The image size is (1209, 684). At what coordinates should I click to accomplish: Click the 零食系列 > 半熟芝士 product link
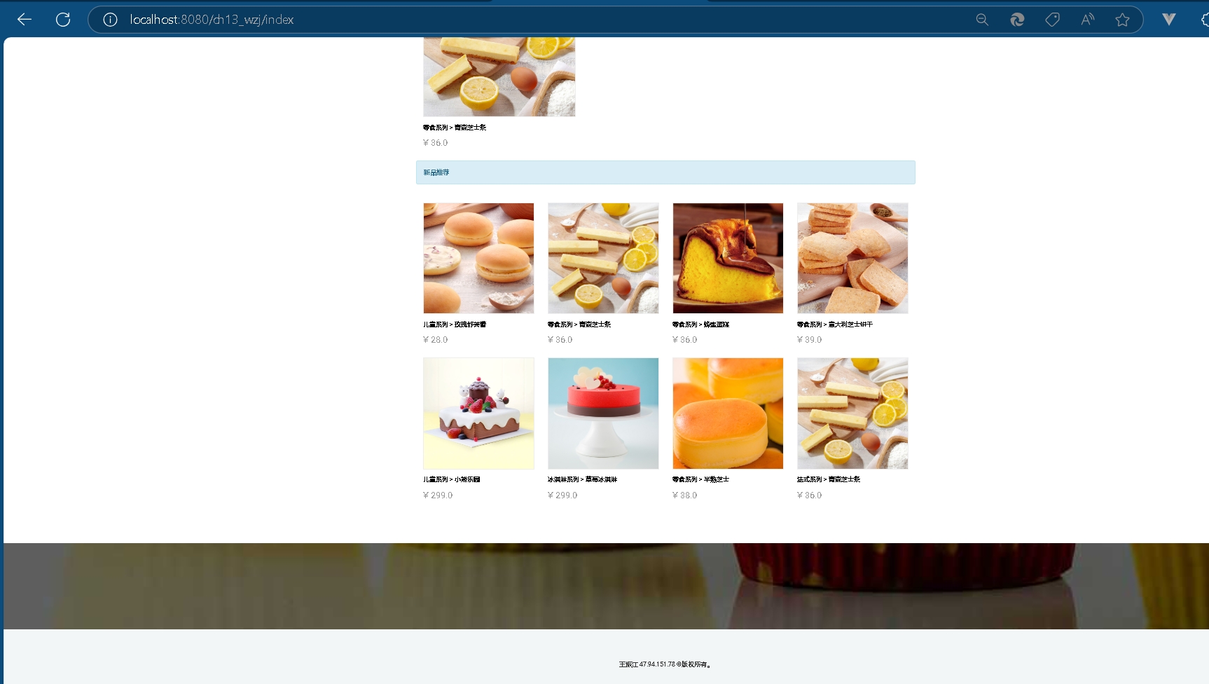[700, 479]
